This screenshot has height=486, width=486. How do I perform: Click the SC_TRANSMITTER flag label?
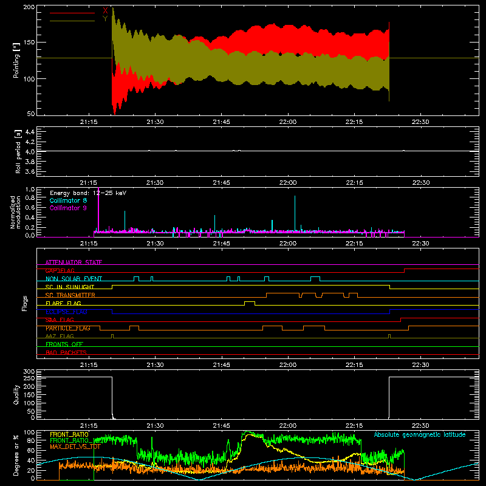point(70,295)
